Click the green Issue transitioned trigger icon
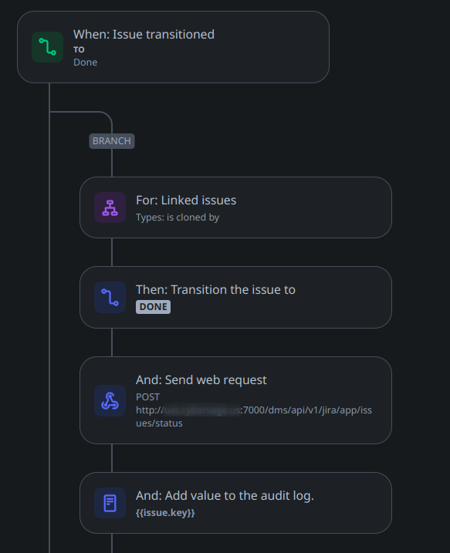Image resolution: width=450 pixels, height=553 pixels. tap(47, 47)
